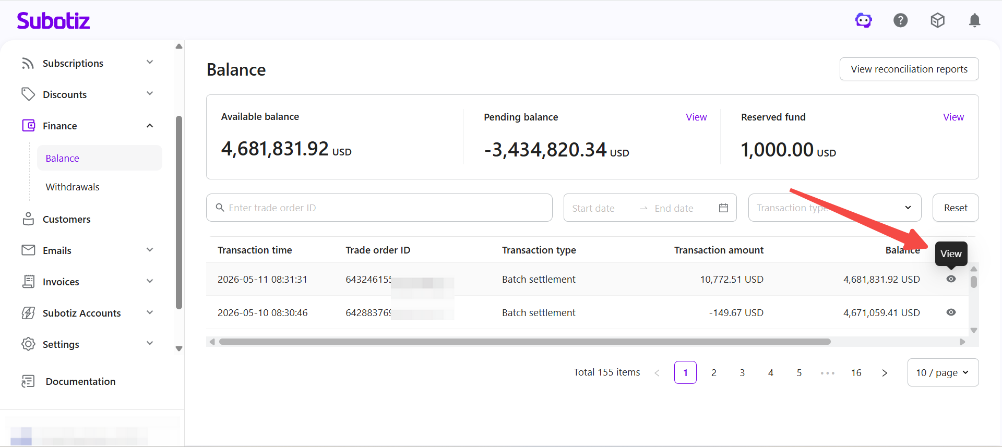The height and width of the screenshot is (447, 1002).
Task: View details of the -149.67 USD transaction
Action: tap(951, 312)
